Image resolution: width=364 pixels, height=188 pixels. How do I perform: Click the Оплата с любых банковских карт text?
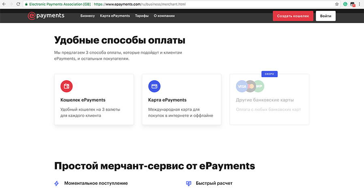tap(269, 109)
